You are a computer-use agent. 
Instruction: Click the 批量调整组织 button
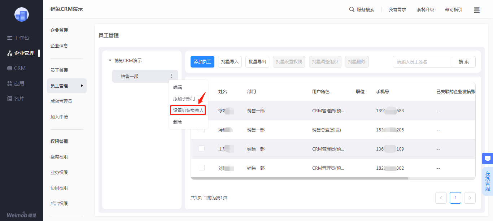click(325, 62)
